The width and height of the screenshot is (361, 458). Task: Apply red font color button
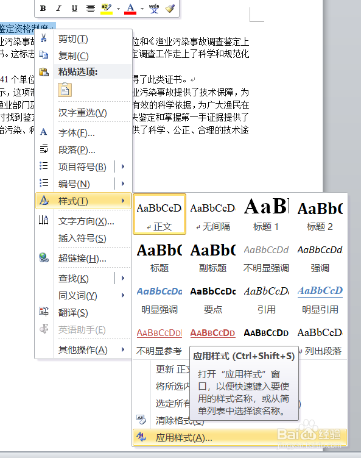pyautogui.click(x=130, y=9)
